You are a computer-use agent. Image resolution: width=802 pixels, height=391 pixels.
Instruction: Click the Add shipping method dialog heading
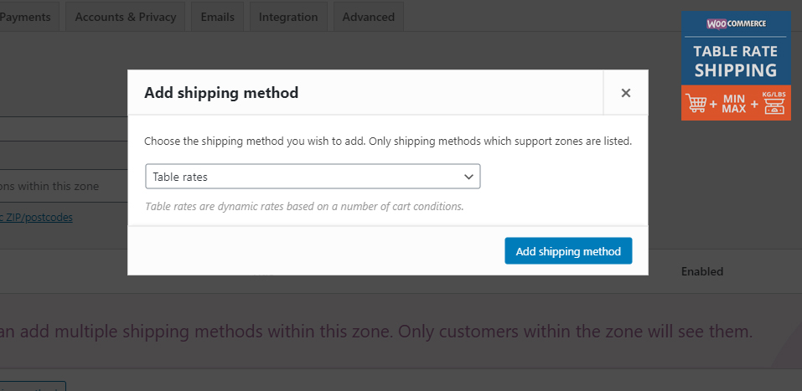[221, 93]
